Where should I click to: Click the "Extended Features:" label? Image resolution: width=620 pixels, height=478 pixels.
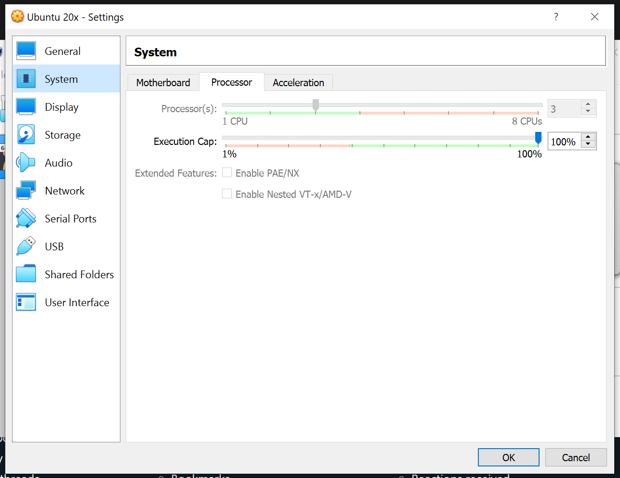click(x=176, y=173)
